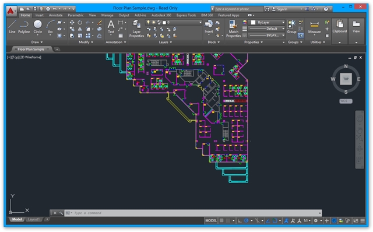Expand the Properties panel title
373x232 pixels.
coord(254,42)
